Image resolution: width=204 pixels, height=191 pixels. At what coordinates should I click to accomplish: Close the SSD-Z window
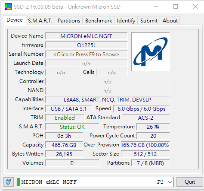coord(195,6)
